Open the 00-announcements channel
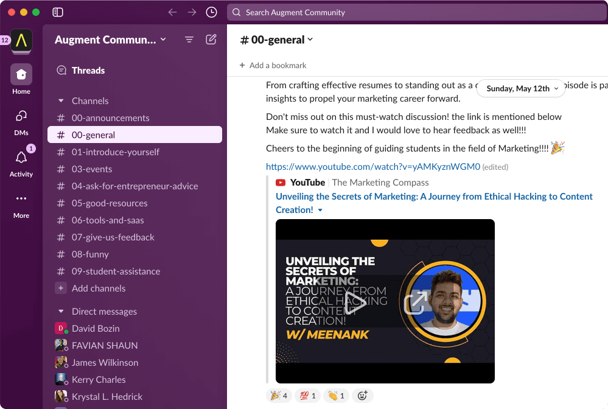 pos(135,118)
